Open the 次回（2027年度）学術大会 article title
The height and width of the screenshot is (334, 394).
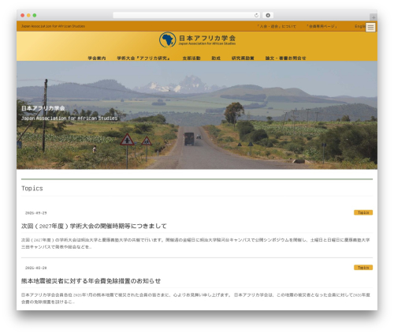[94, 226]
